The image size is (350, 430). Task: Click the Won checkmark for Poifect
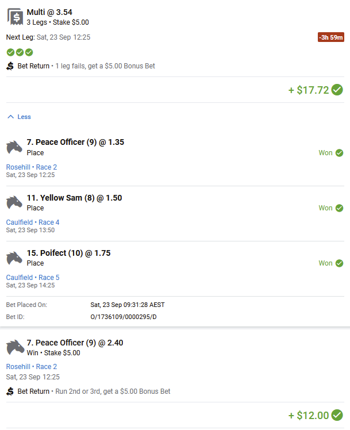(339, 263)
